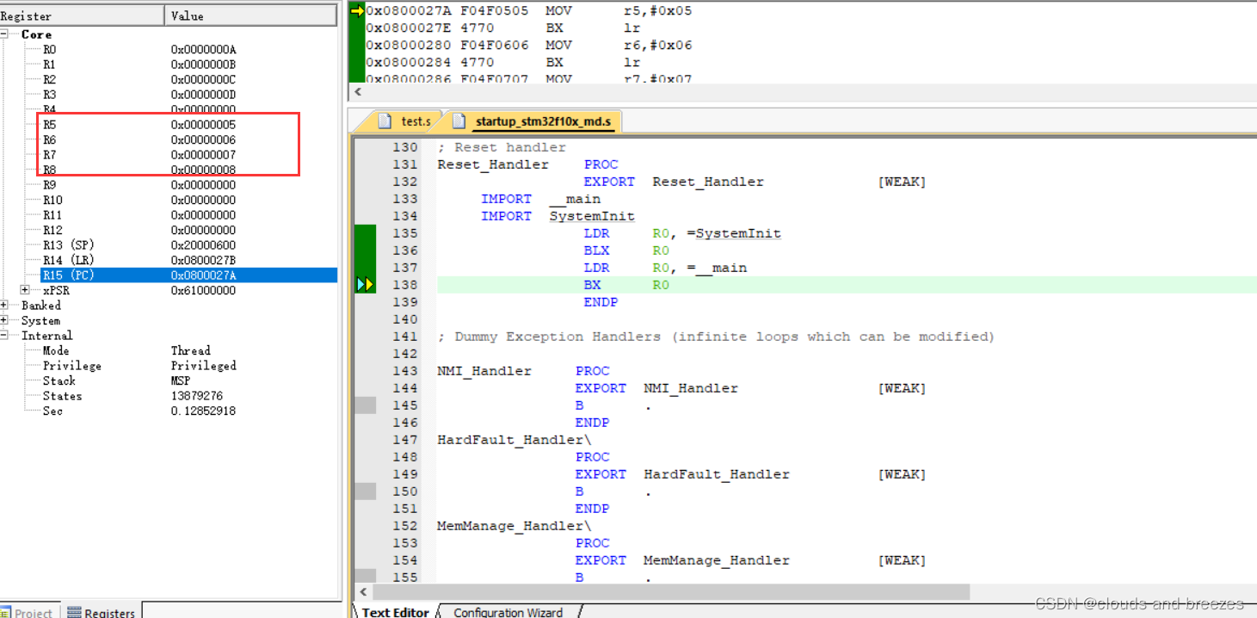The image size is (1257, 618).
Task: Click IMPORT SystemInit on line 134
Action: (558, 216)
